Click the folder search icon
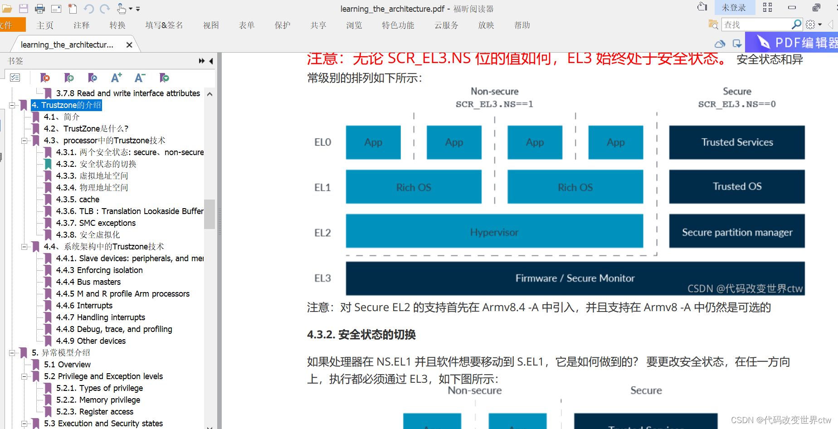This screenshot has height=429, width=838. [713, 24]
